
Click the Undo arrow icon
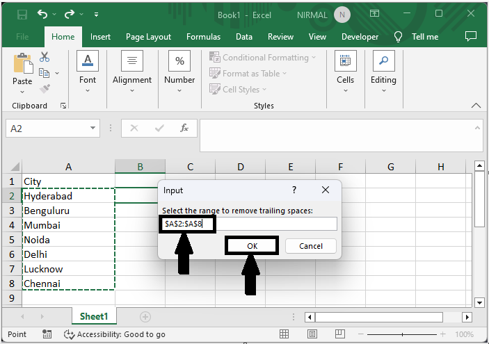[44, 14]
